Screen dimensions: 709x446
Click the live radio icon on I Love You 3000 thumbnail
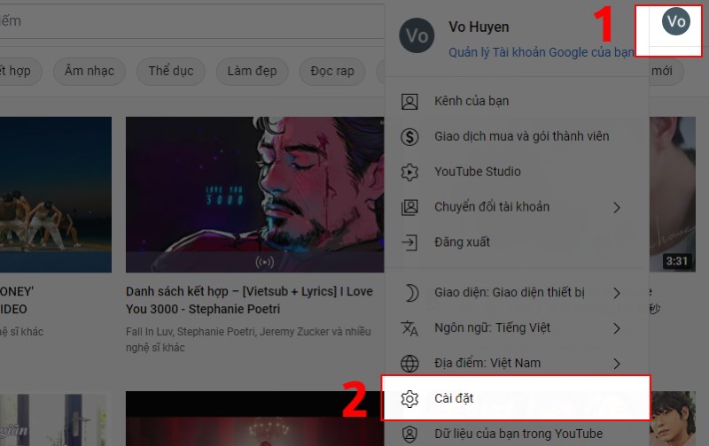click(264, 262)
